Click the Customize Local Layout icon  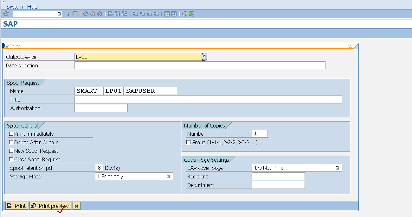(x=192, y=14)
